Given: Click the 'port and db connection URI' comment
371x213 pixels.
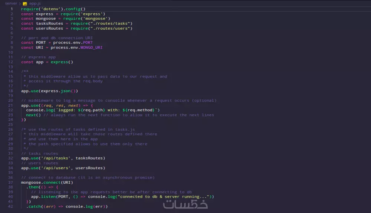Looking at the screenshot, I should [x=57, y=38].
